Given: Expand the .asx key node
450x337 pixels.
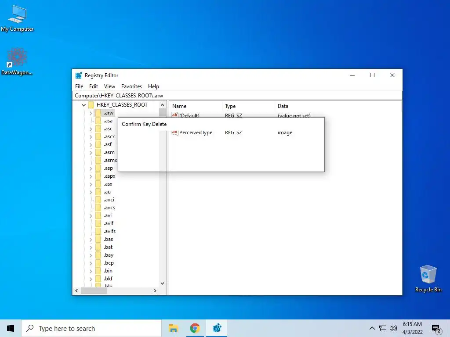Looking at the screenshot, I should pyautogui.click(x=91, y=184).
